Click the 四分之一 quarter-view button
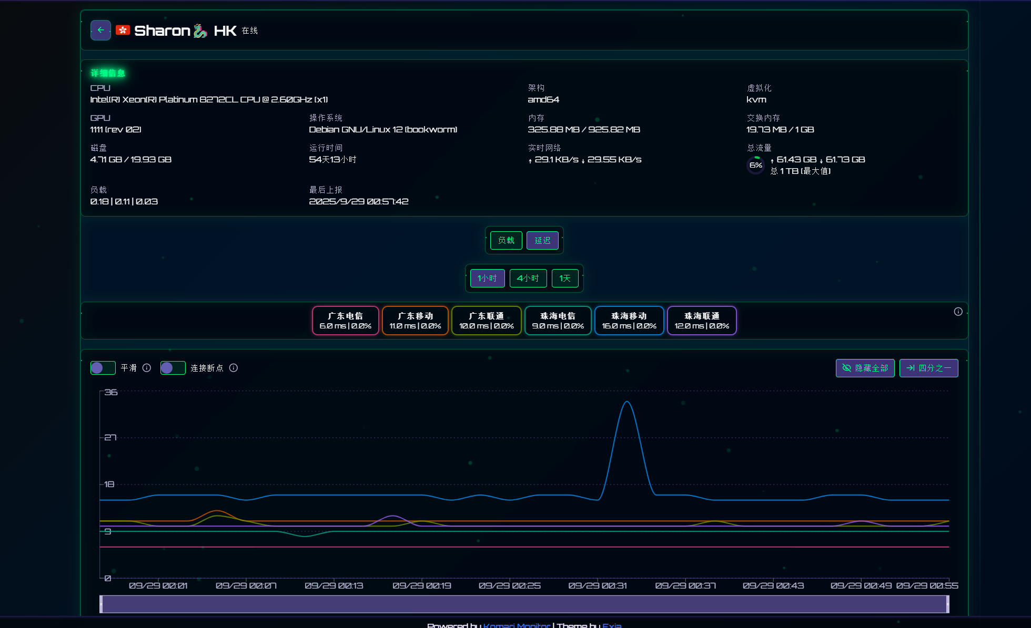Screen dimensions: 1031x628 pyautogui.click(x=928, y=368)
